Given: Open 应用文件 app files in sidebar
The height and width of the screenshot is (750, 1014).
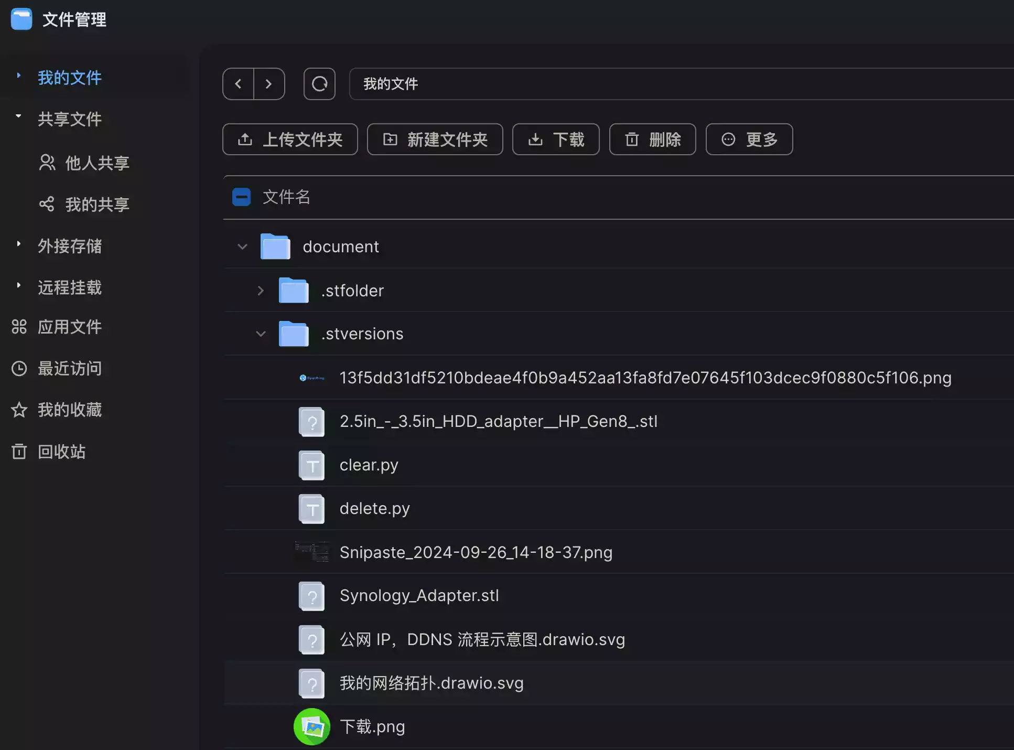Looking at the screenshot, I should click(x=69, y=327).
